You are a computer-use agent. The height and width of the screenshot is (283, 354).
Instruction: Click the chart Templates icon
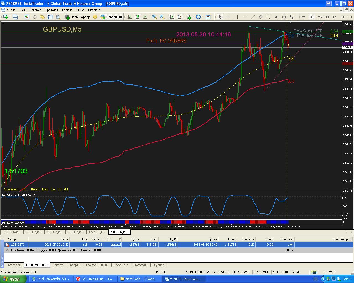click(208, 17)
